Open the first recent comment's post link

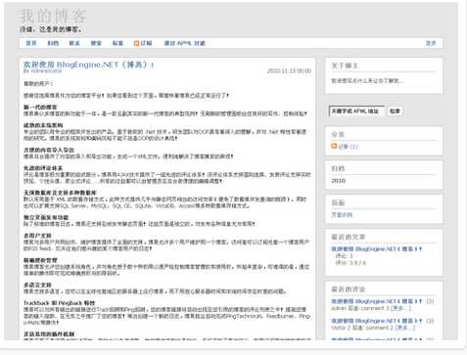click(x=377, y=301)
